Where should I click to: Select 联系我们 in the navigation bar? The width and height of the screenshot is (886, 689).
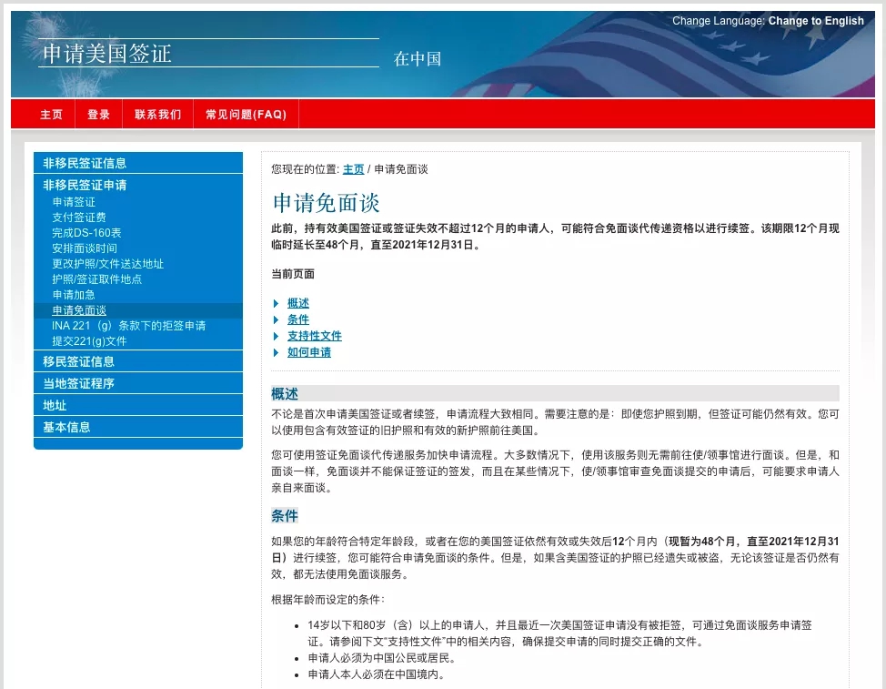click(x=157, y=114)
